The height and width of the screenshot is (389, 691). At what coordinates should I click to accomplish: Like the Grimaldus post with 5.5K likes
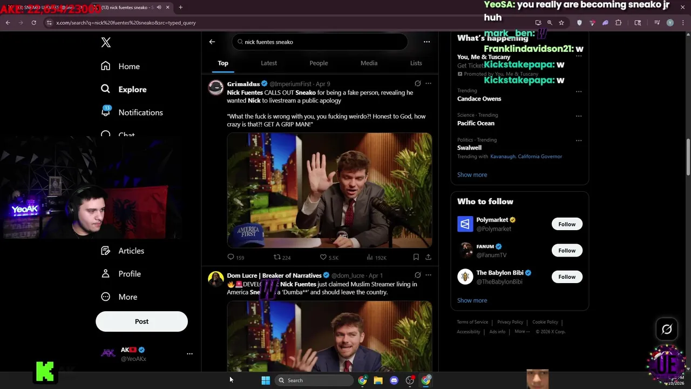(x=329, y=257)
